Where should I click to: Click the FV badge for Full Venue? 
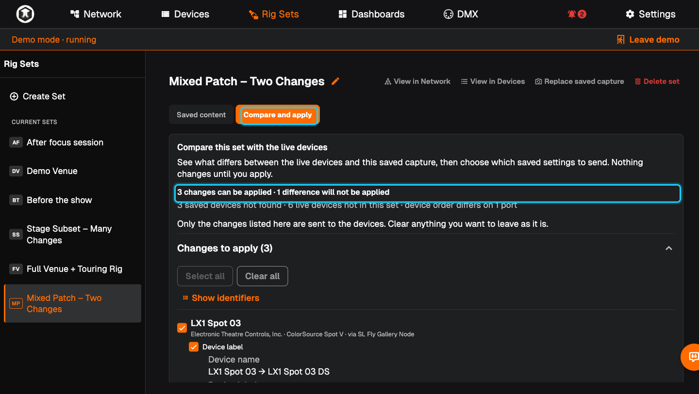pos(16,269)
